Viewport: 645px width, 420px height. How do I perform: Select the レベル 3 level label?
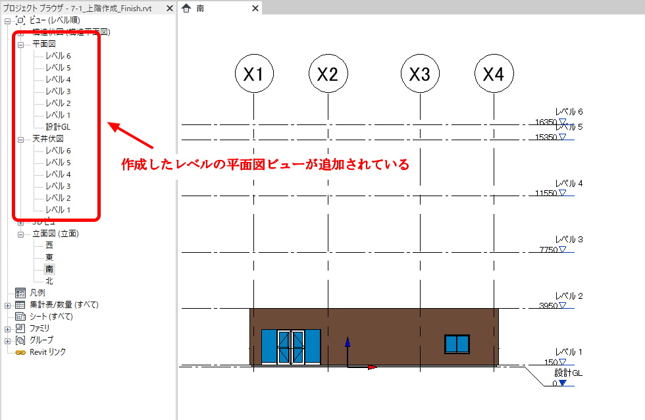569,240
